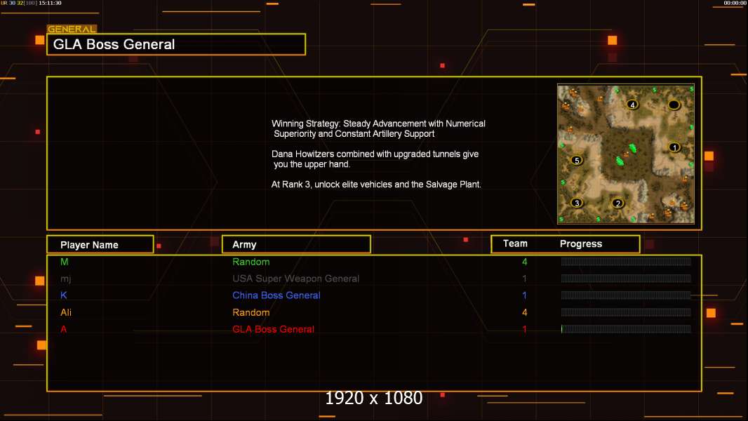
Task: Select player name mj
Action: coord(66,279)
